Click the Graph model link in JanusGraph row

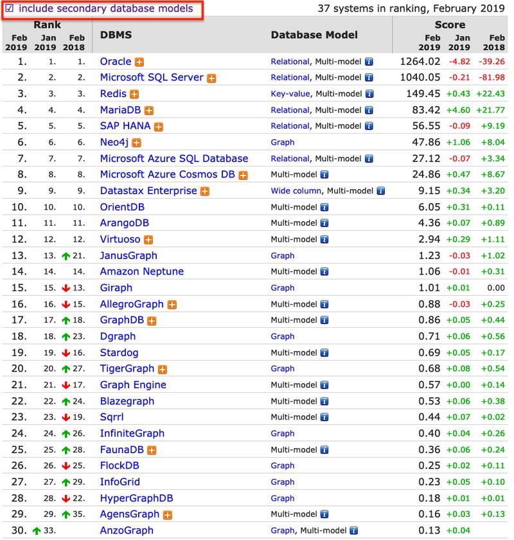(283, 256)
